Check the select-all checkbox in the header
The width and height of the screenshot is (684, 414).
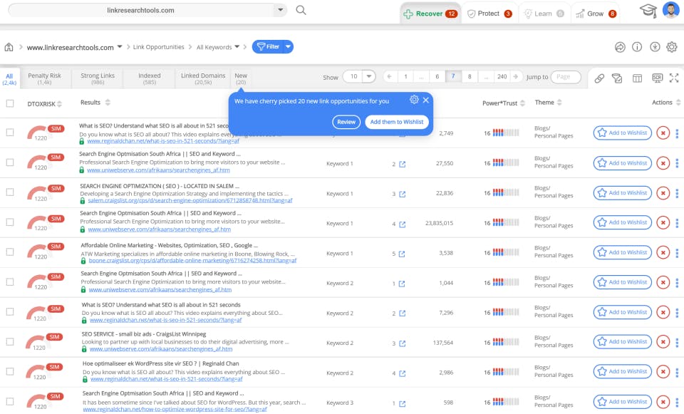pos(10,103)
